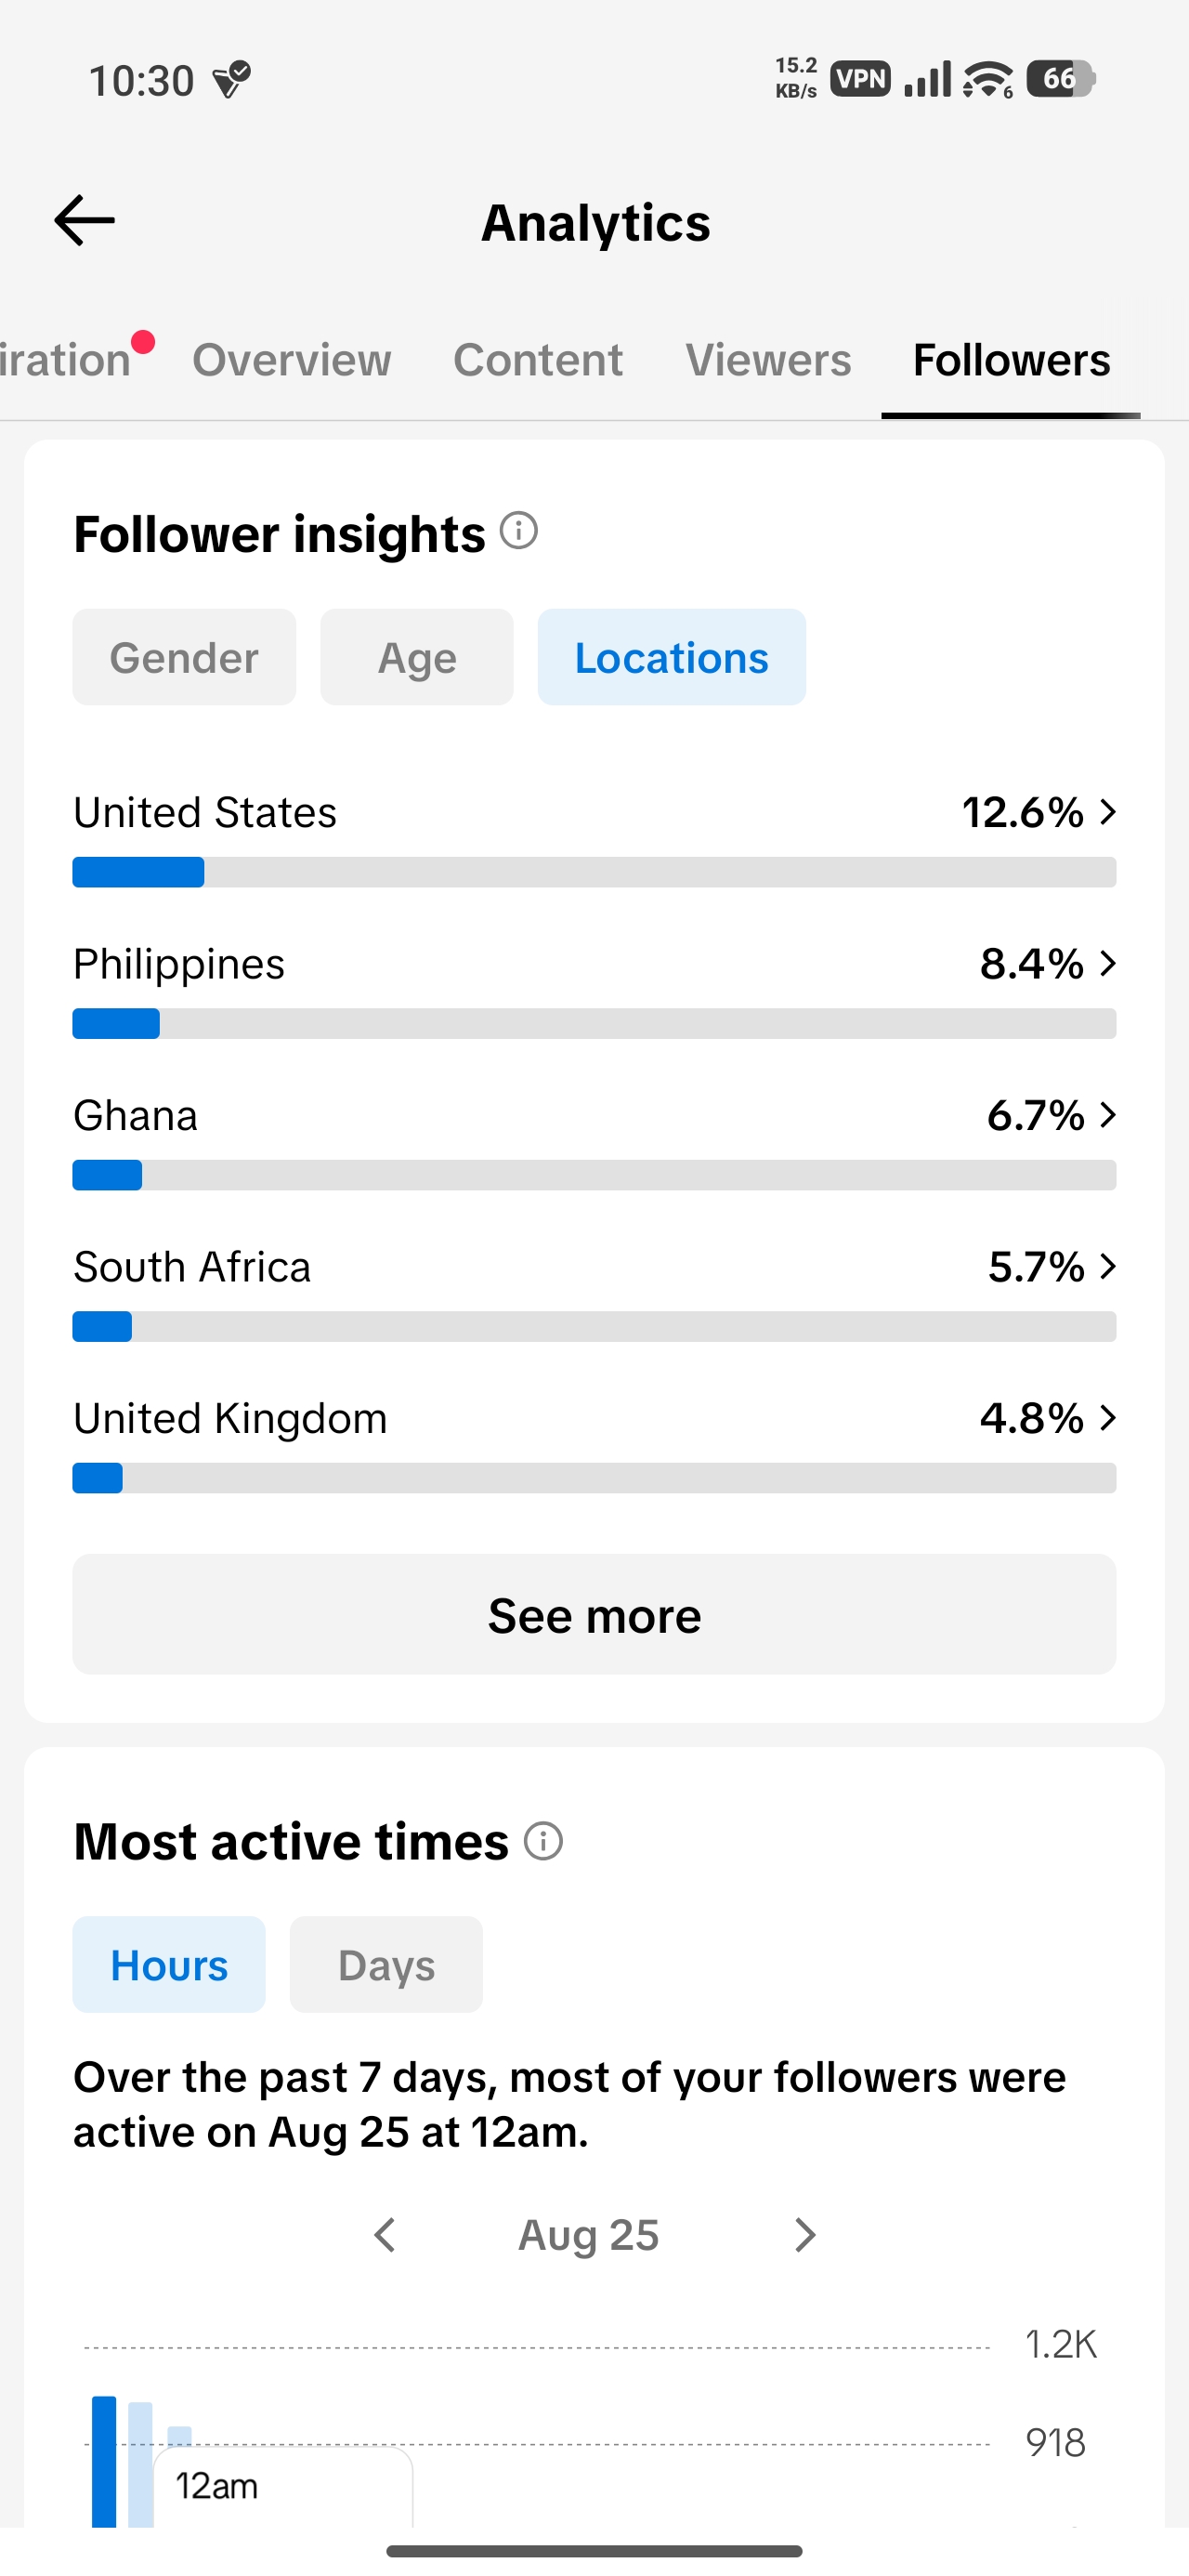
Task: Open Follower insights info icon
Action: 519,530
